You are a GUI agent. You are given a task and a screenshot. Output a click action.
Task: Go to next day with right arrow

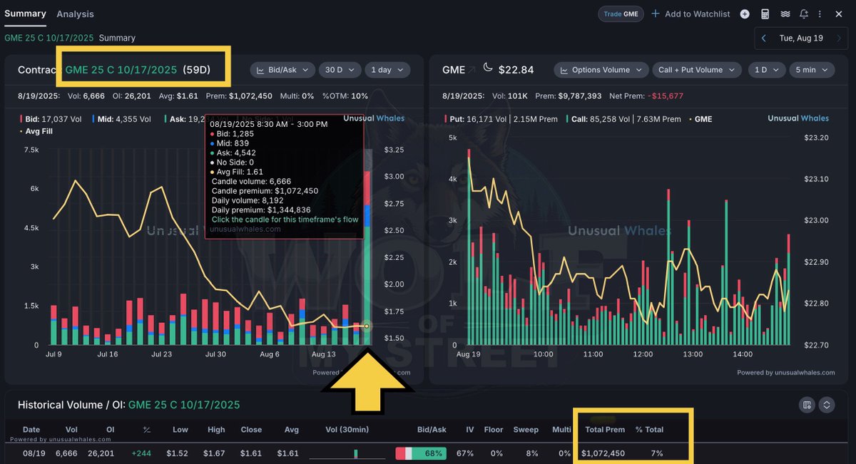point(837,38)
